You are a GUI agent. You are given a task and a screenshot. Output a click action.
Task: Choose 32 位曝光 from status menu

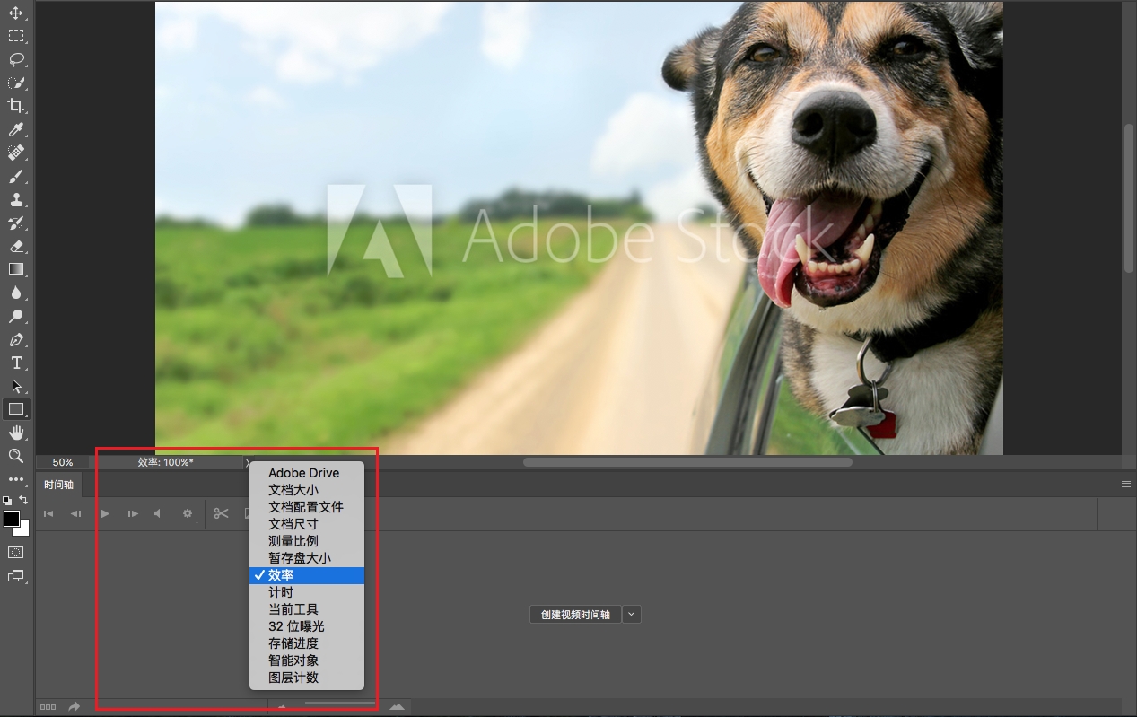click(x=307, y=626)
